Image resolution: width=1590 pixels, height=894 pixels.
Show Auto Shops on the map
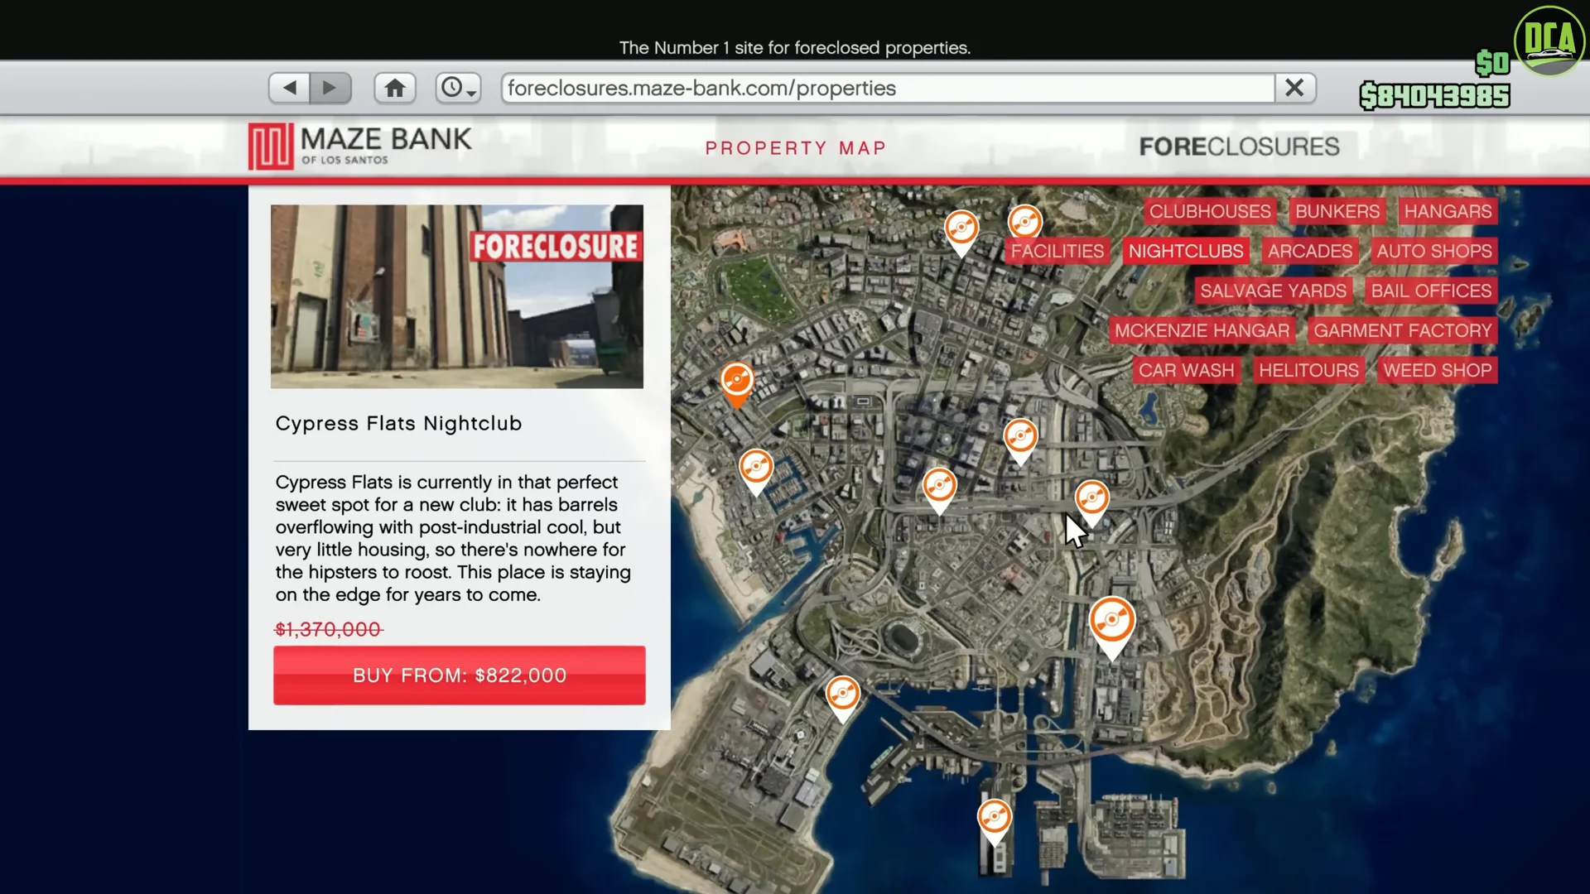1434,251
